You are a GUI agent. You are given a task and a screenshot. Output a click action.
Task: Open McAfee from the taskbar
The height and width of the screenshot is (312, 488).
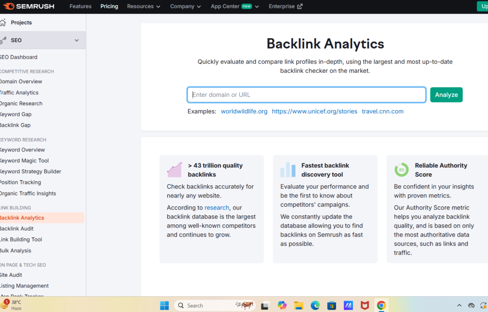(365, 305)
